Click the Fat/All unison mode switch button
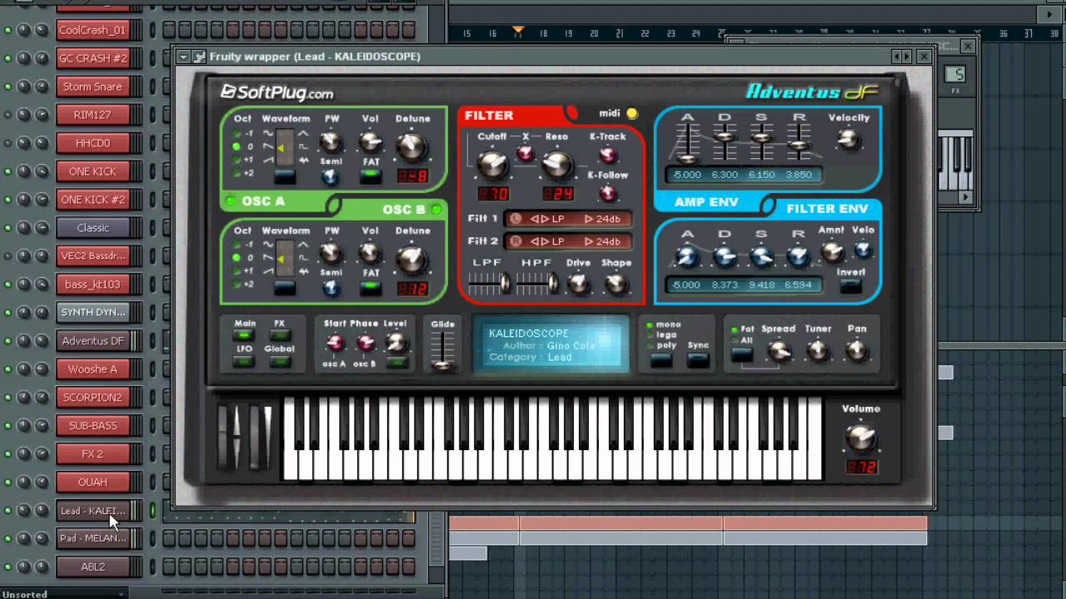Screen dimensions: 1066x599 tap(741, 354)
